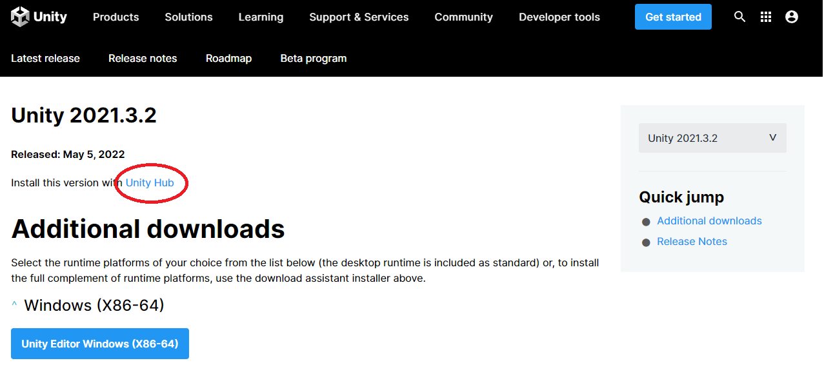Go to the Roadmap tab
The height and width of the screenshot is (392, 824).
click(x=228, y=58)
